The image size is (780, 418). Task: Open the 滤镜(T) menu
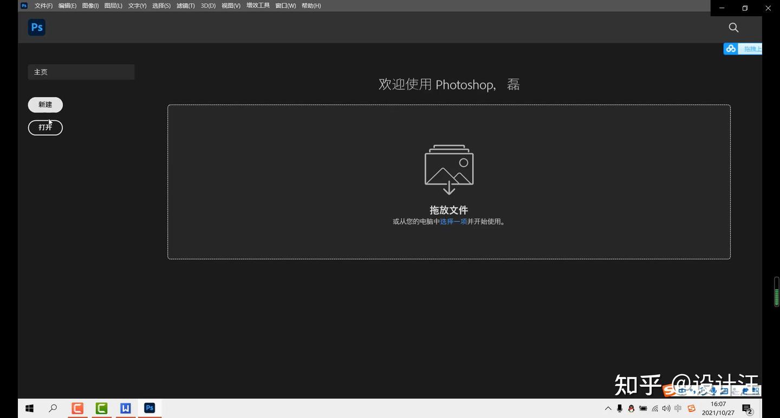(x=186, y=5)
